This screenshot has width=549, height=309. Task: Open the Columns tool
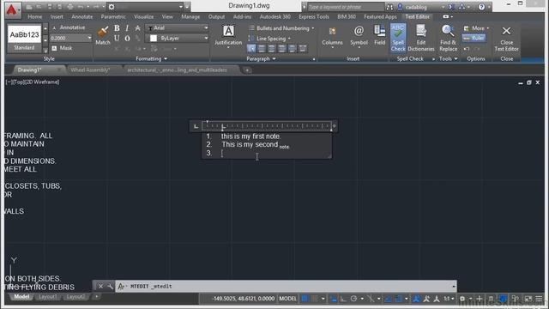(x=332, y=36)
